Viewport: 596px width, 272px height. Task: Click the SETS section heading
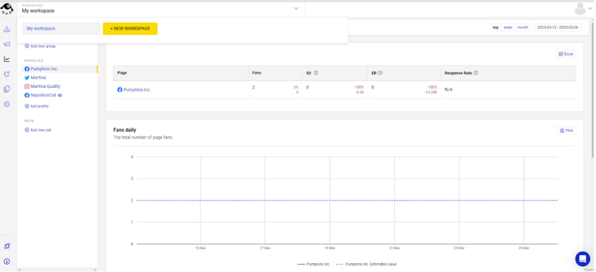pyautogui.click(x=29, y=121)
